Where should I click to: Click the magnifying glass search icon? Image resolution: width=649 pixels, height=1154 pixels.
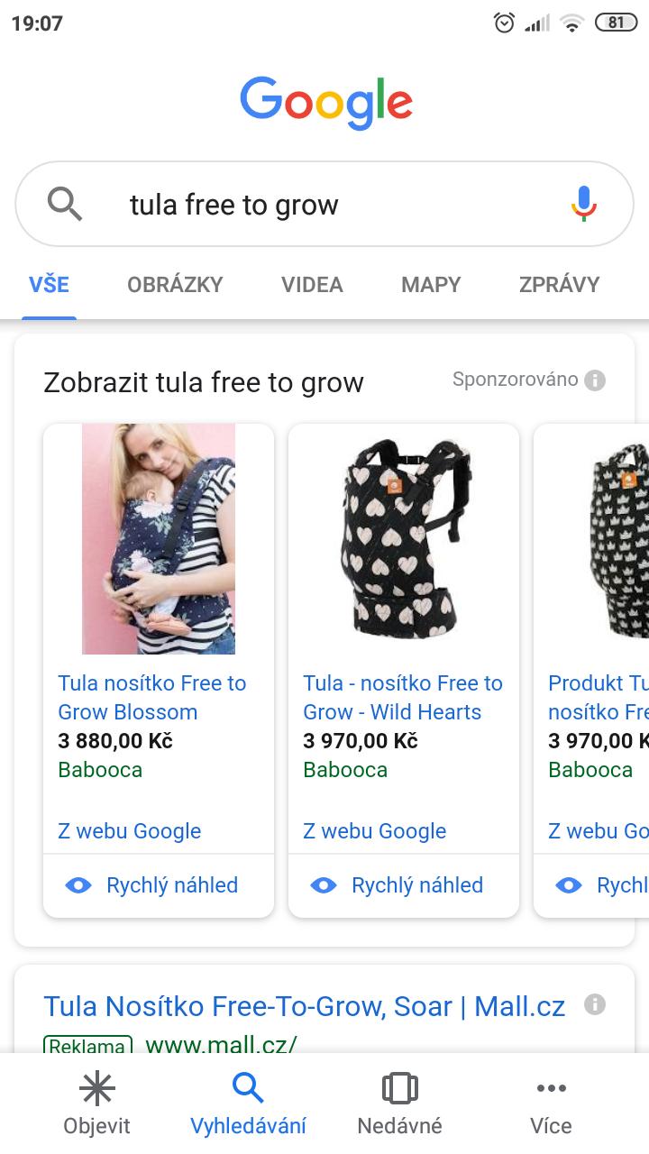pos(65,205)
